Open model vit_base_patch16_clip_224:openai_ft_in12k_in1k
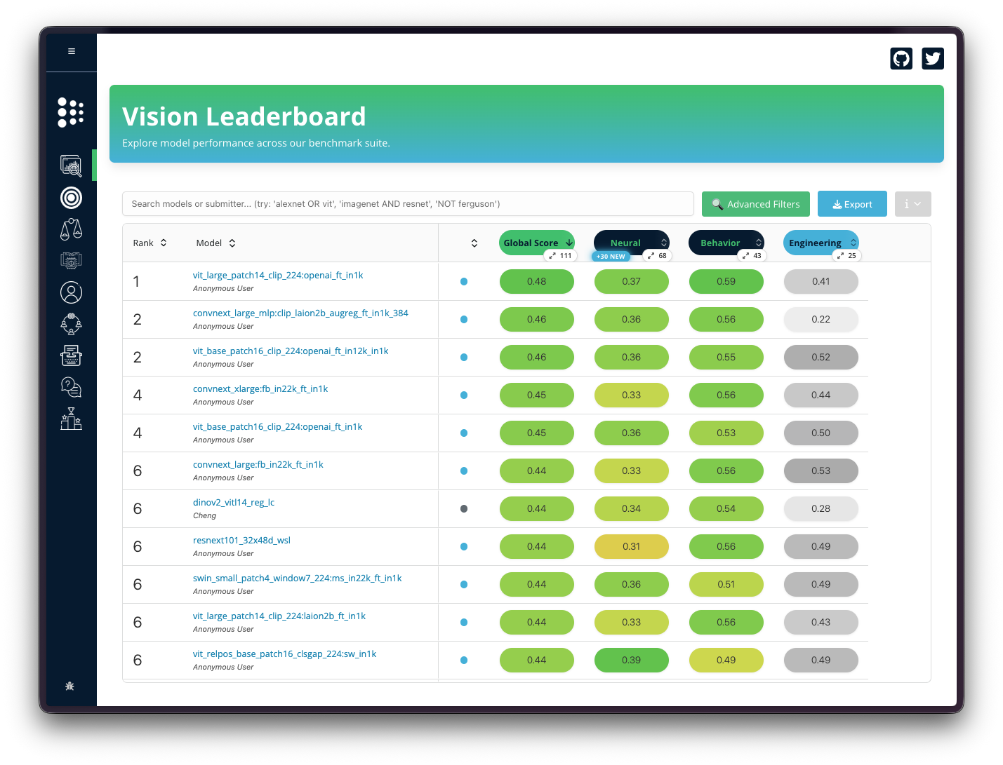Image resolution: width=1003 pixels, height=765 pixels. pos(291,351)
